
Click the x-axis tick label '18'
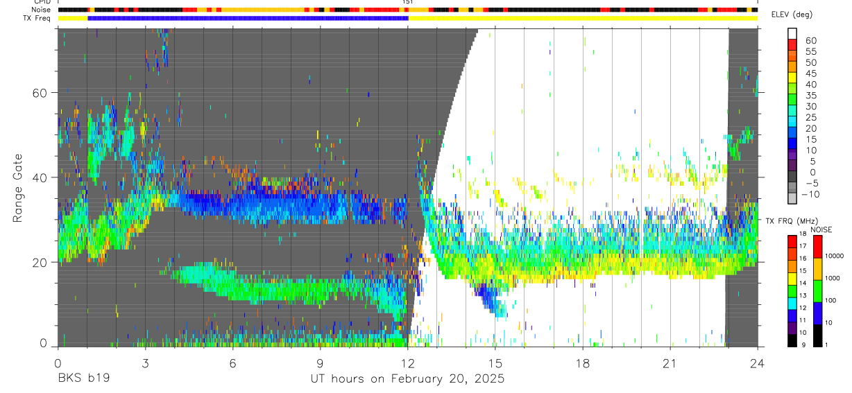click(583, 363)
